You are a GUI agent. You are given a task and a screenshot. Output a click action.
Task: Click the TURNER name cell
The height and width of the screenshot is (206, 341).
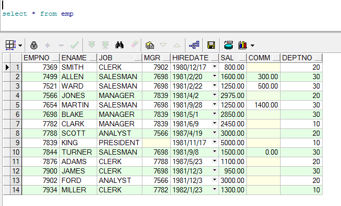point(78,152)
